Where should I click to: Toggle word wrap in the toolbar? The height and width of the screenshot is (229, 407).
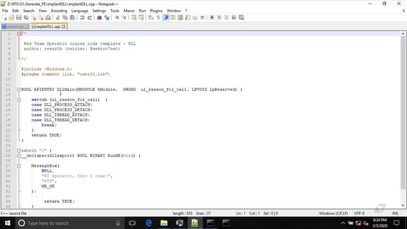[151, 18]
